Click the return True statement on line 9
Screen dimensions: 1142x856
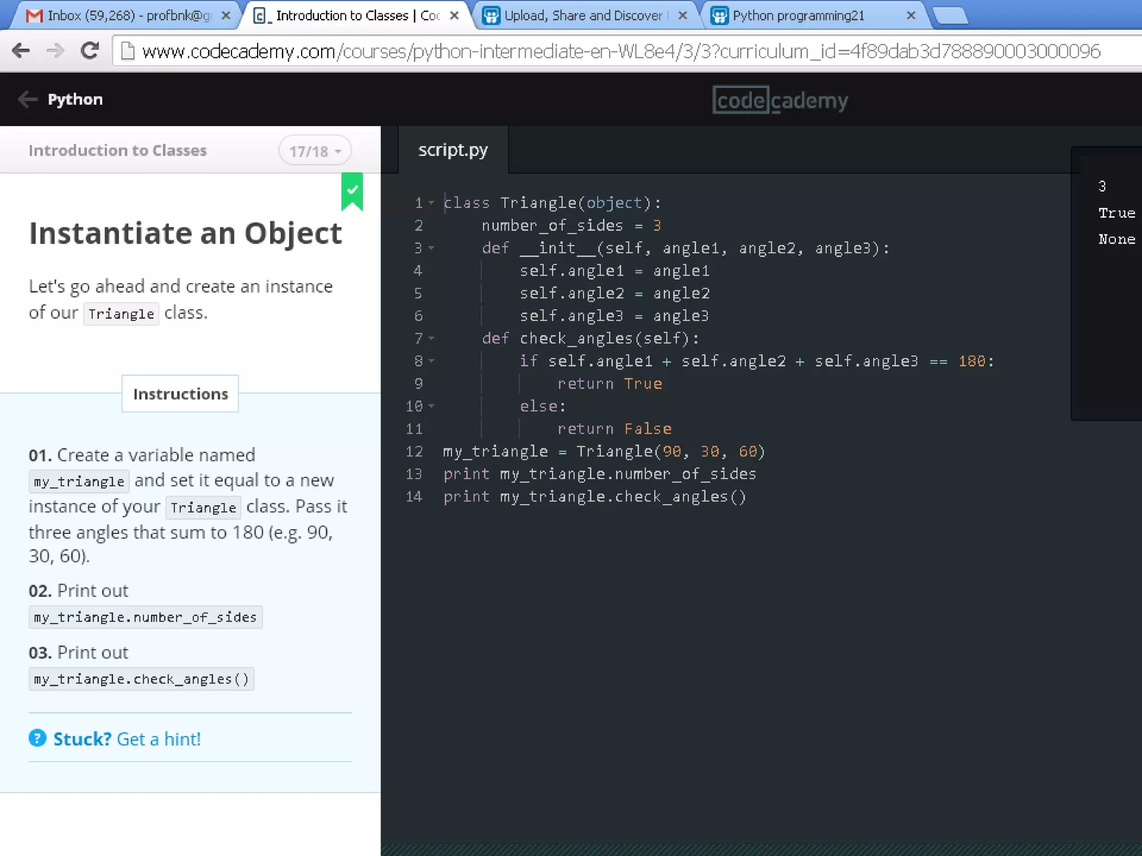(609, 383)
